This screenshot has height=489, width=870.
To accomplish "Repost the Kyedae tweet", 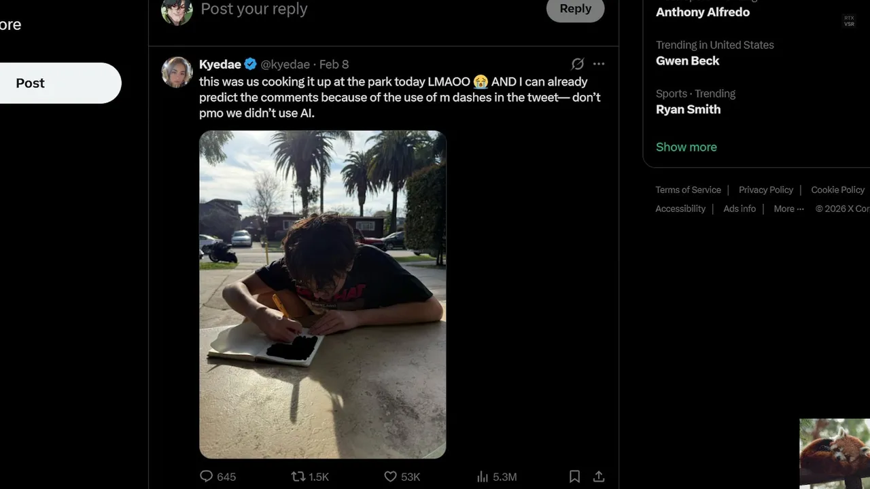I will 298,476.
